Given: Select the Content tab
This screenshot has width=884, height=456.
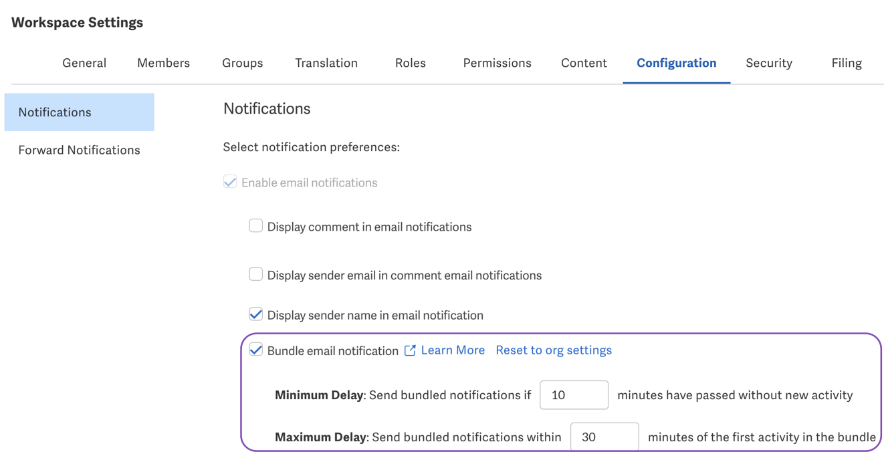Looking at the screenshot, I should pos(584,63).
